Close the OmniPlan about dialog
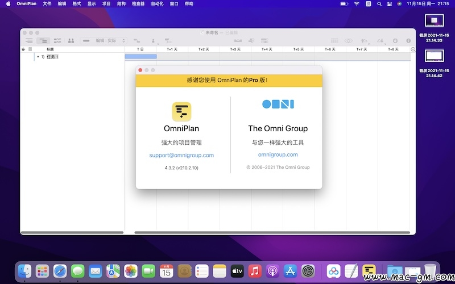The width and height of the screenshot is (455, 284). point(140,70)
